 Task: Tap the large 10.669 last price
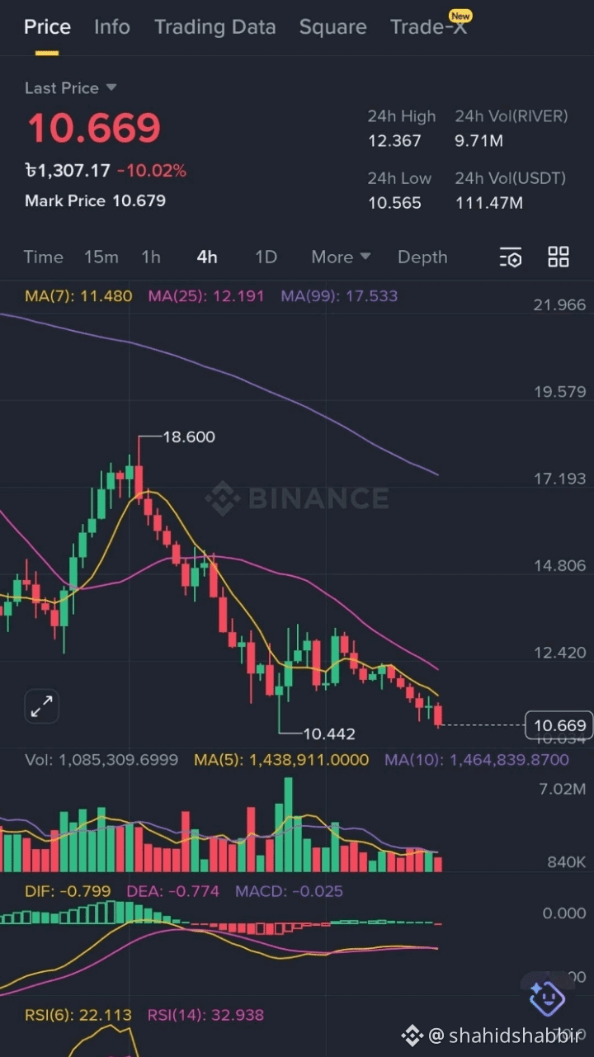[94, 129]
